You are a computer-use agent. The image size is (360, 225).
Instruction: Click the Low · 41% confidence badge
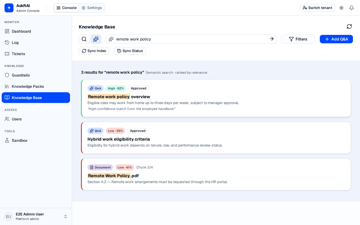[x=125, y=167]
